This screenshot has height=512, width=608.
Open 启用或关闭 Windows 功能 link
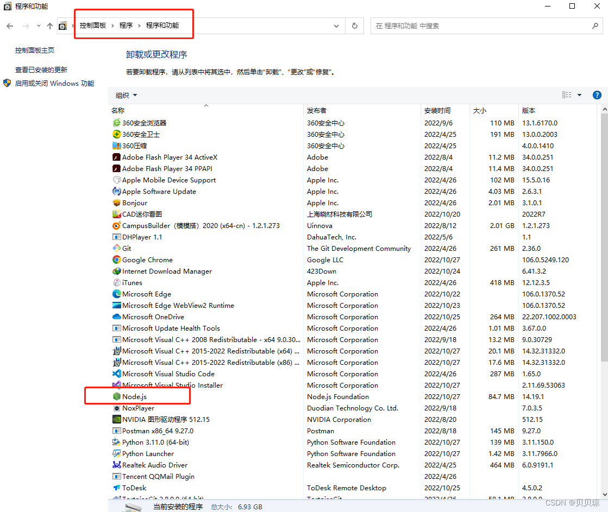tap(54, 83)
